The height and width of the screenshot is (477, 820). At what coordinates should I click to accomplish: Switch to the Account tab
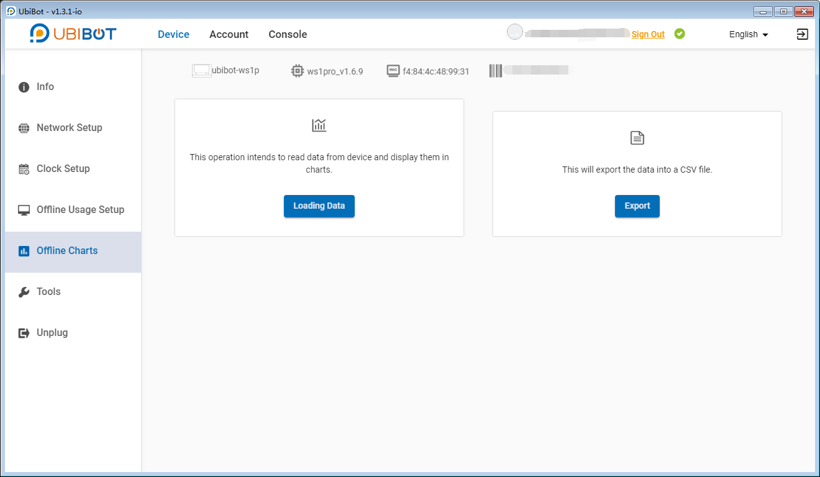(x=229, y=34)
